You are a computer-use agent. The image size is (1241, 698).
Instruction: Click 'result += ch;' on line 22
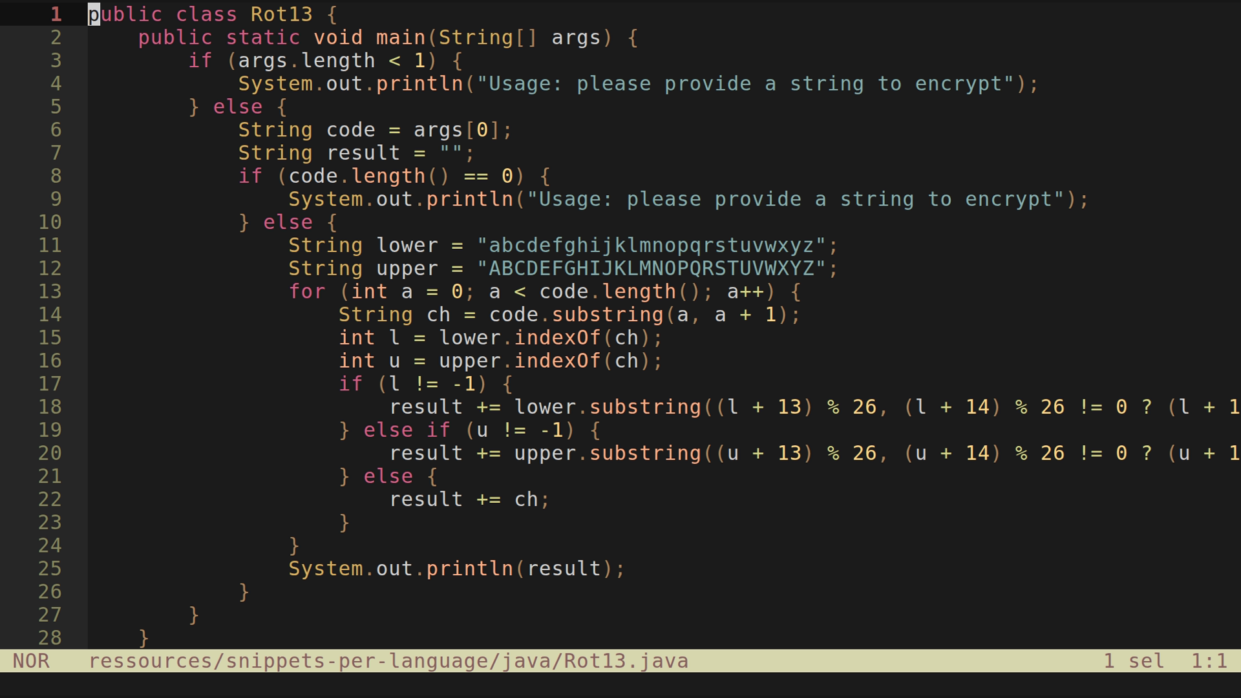469,499
